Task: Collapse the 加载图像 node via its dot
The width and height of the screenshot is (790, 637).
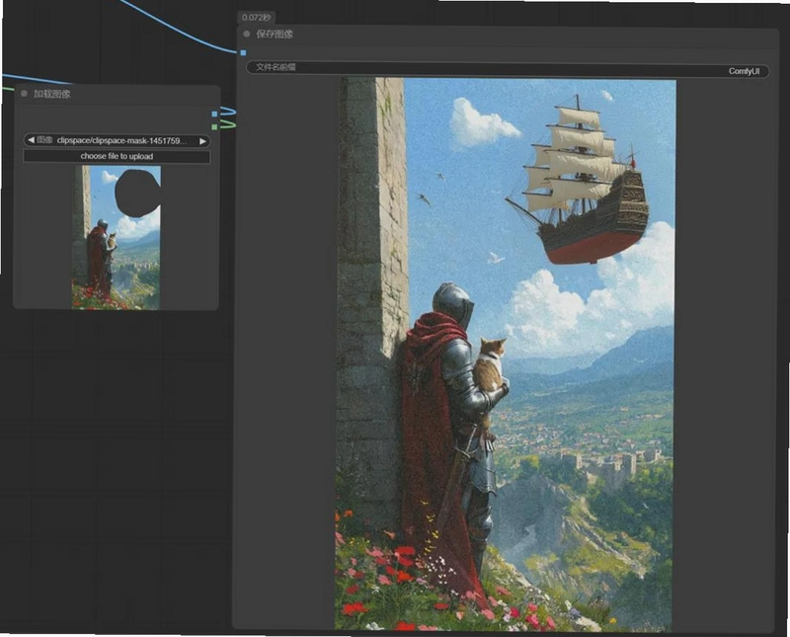Action: 24,94
